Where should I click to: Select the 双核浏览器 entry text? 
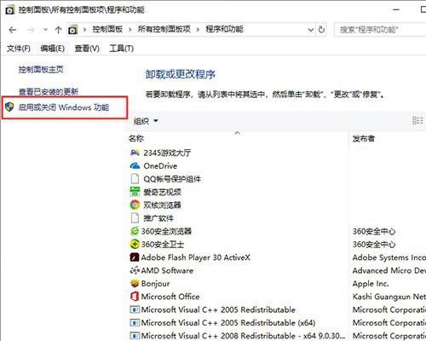162,205
